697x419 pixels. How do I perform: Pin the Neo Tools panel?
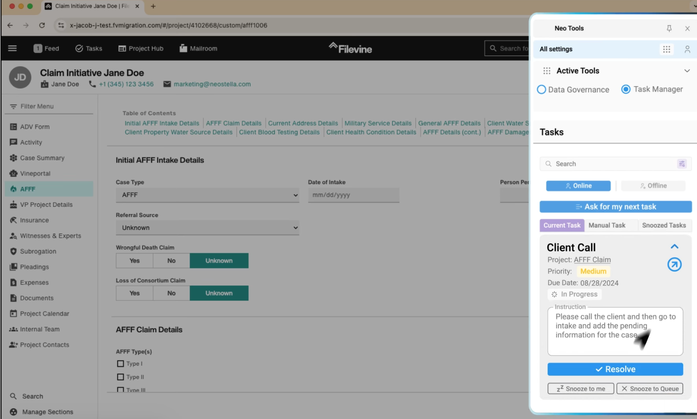pos(669,28)
